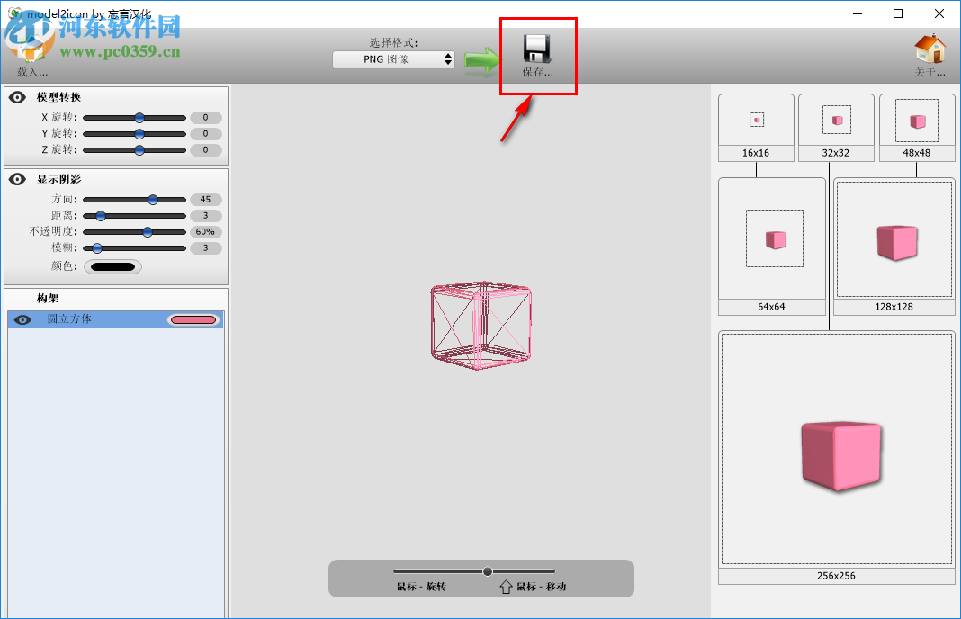Screen dimensions: 961x619
Task: Click the format selector stepper arrows
Action: coord(448,59)
